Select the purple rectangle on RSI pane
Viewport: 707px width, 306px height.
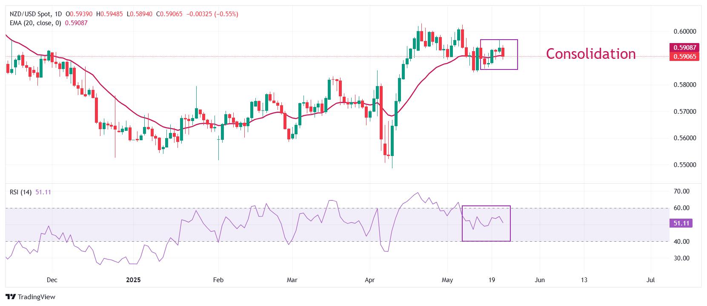(486, 224)
